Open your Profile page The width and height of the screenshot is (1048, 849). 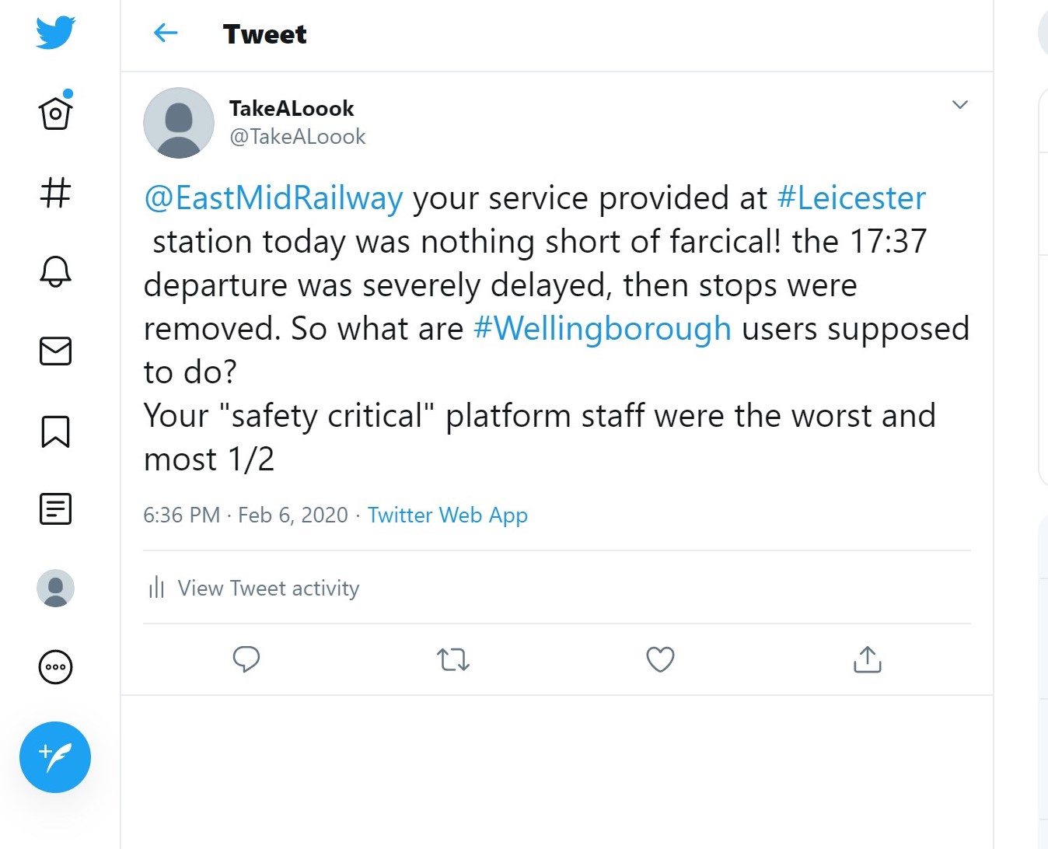(54, 589)
